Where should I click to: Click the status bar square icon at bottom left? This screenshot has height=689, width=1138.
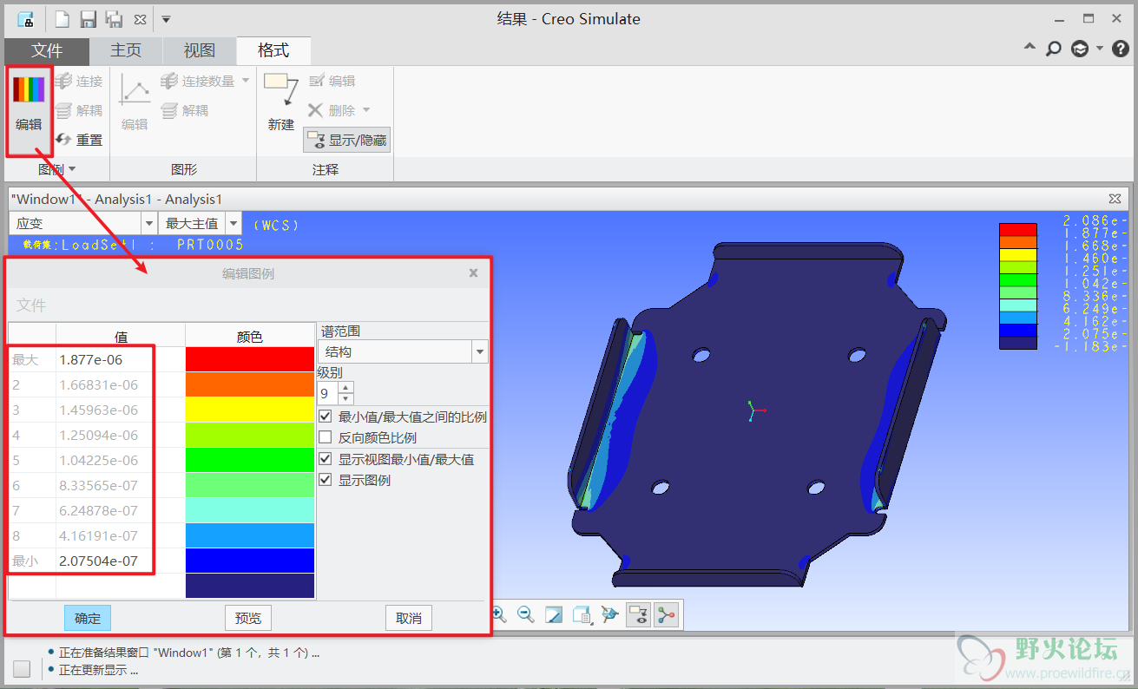22,668
